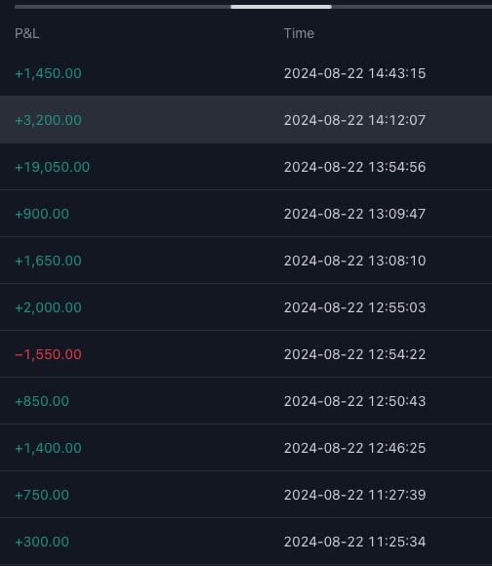
Task: Select the +1,450.00 P&L row
Action: click(x=246, y=73)
